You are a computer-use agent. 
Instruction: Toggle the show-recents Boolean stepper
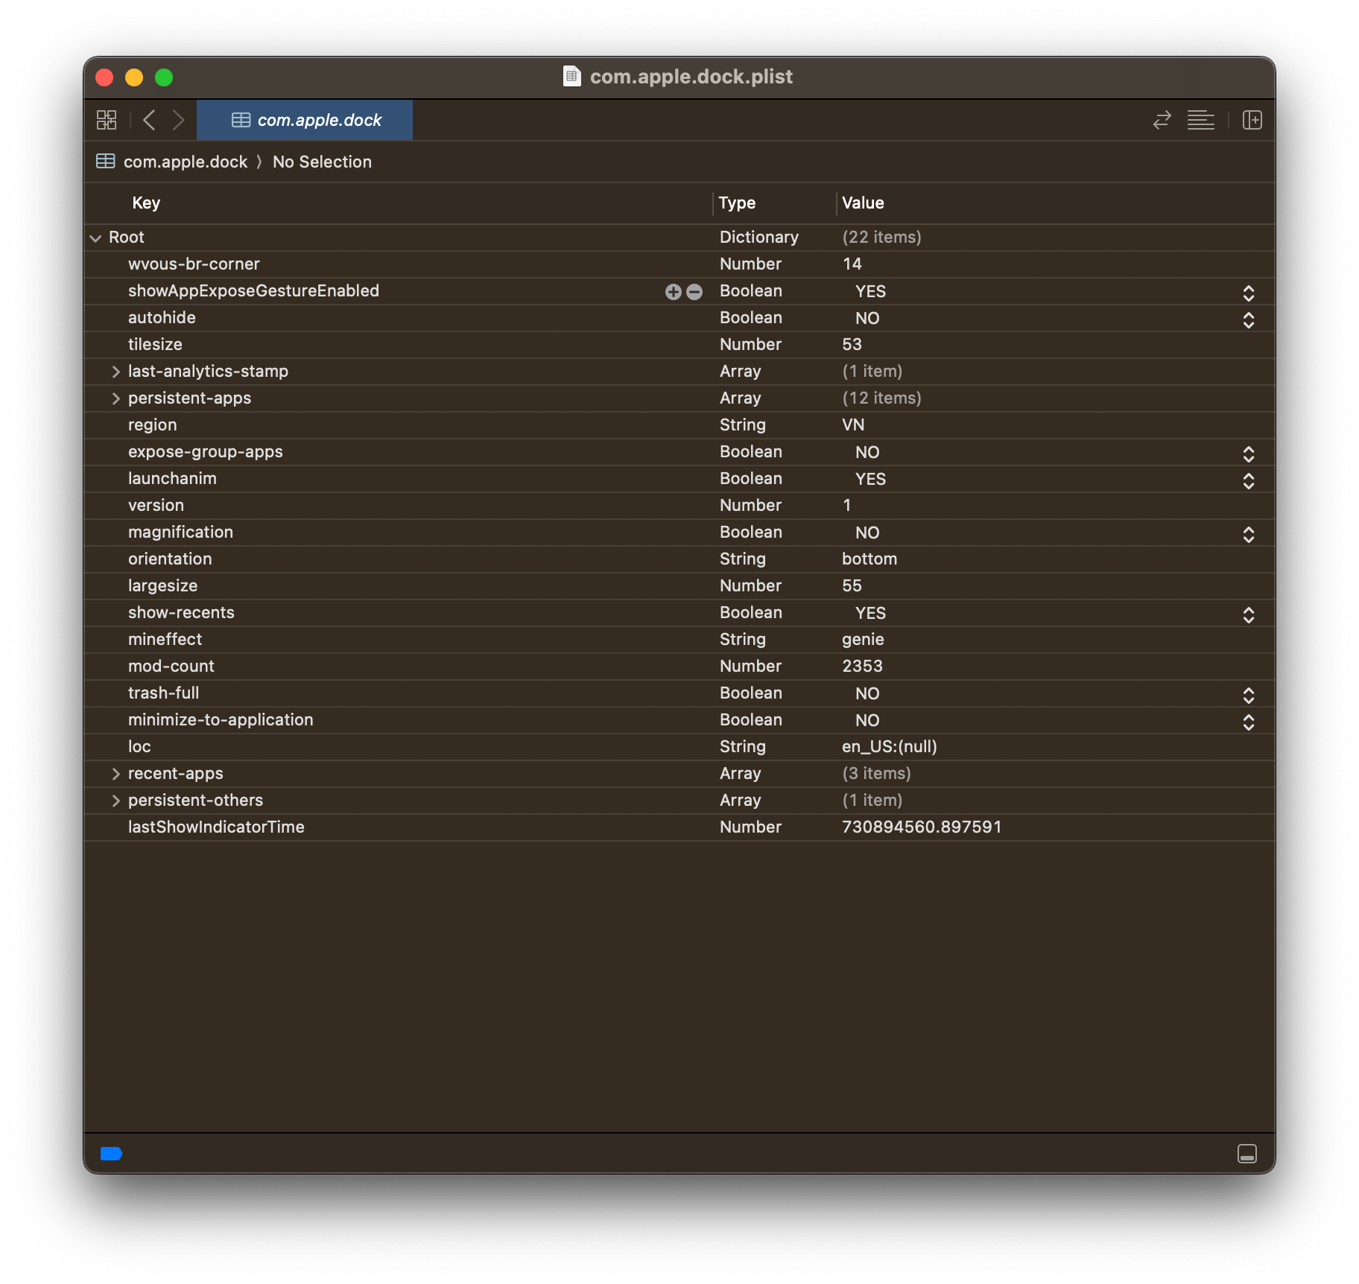1248,614
